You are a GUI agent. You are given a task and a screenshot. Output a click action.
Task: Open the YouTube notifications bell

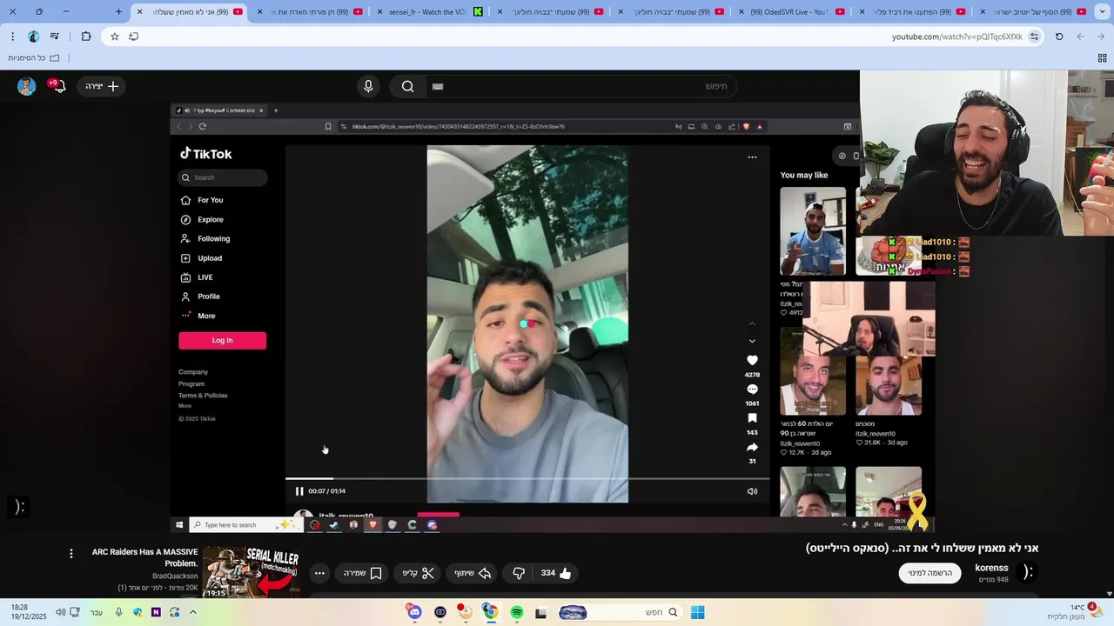[58, 86]
